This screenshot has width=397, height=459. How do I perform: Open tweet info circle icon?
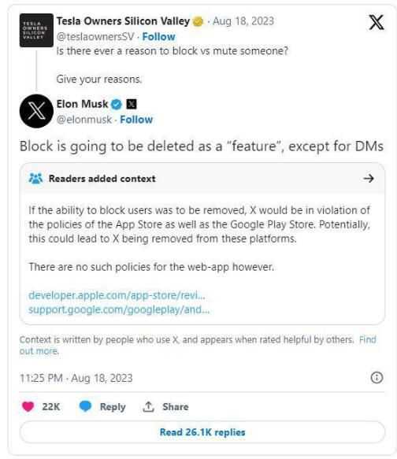click(x=377, y=378)
